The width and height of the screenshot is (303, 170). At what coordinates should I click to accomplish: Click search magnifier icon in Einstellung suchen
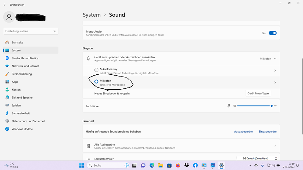tap(55, 31)
